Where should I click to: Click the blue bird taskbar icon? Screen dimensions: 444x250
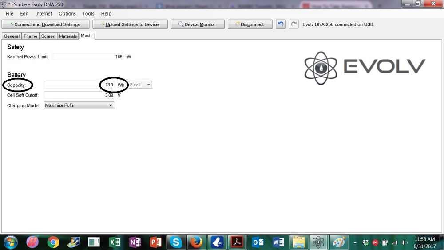click(217, 242)
